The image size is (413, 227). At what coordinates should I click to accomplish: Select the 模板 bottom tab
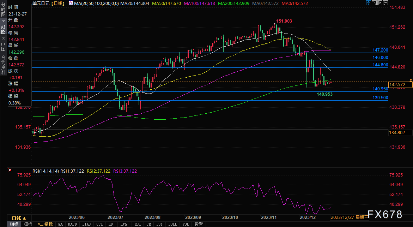click(28, 224)
